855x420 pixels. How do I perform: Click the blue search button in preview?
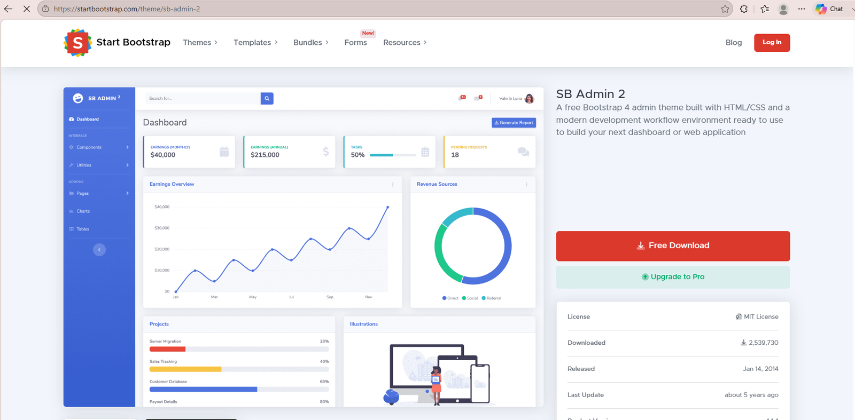(x=267, y=98)
